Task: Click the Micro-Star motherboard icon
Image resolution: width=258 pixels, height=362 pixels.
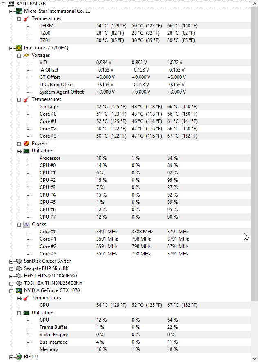Action: click(19, 11)
